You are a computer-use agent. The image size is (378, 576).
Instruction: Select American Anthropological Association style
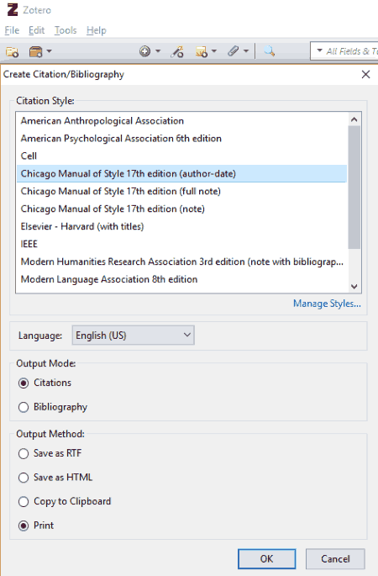(181, 121)
